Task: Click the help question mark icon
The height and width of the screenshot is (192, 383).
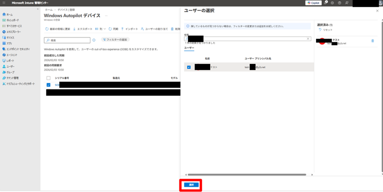Action: click(340, 3)
